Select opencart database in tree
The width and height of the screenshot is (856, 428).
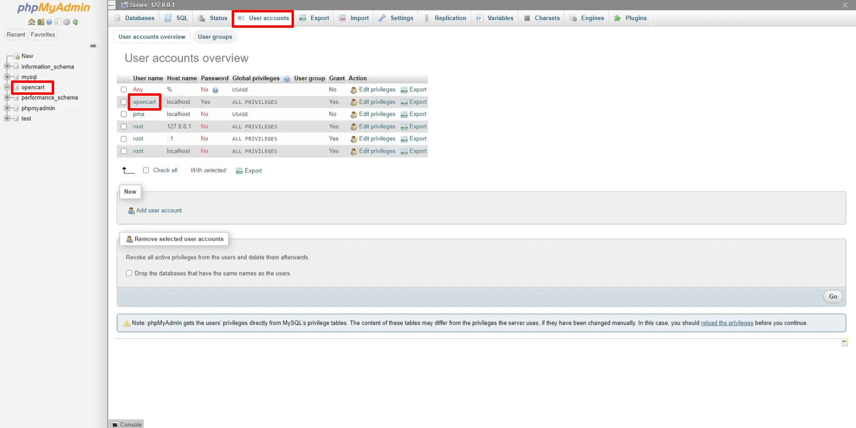[33, 88]
